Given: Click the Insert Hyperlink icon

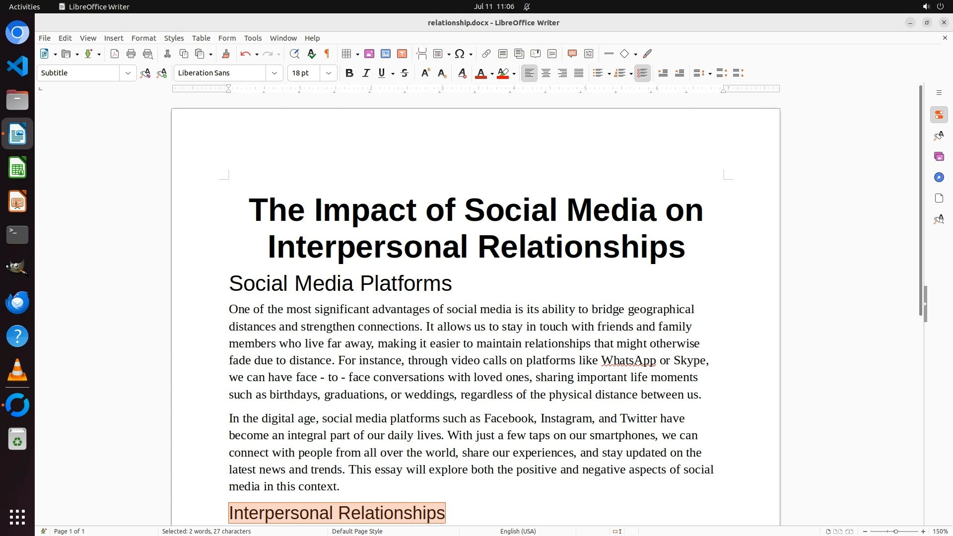Looking at the screenshot, I should [486, 54].
